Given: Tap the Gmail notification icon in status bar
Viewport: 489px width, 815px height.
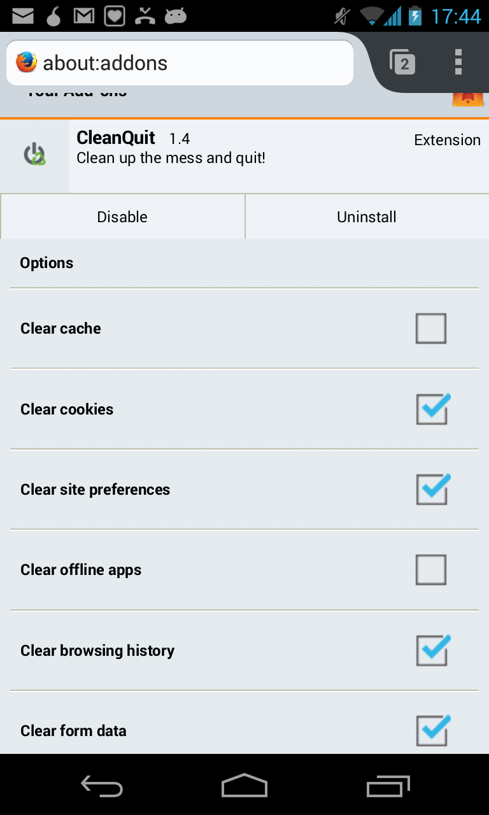Looking at the screenshot, I should pos(84,16).
